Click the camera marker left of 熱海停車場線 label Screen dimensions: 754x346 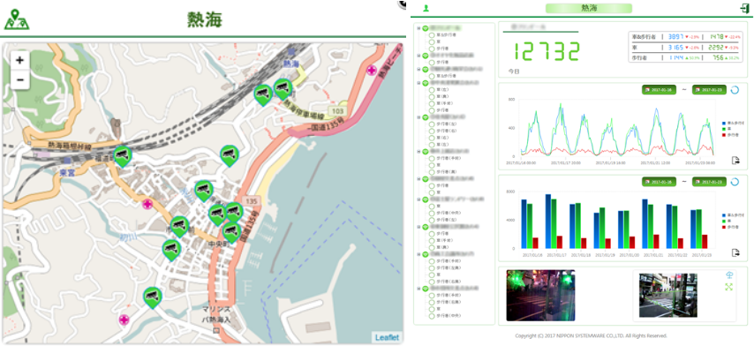[x=263, y=94]
